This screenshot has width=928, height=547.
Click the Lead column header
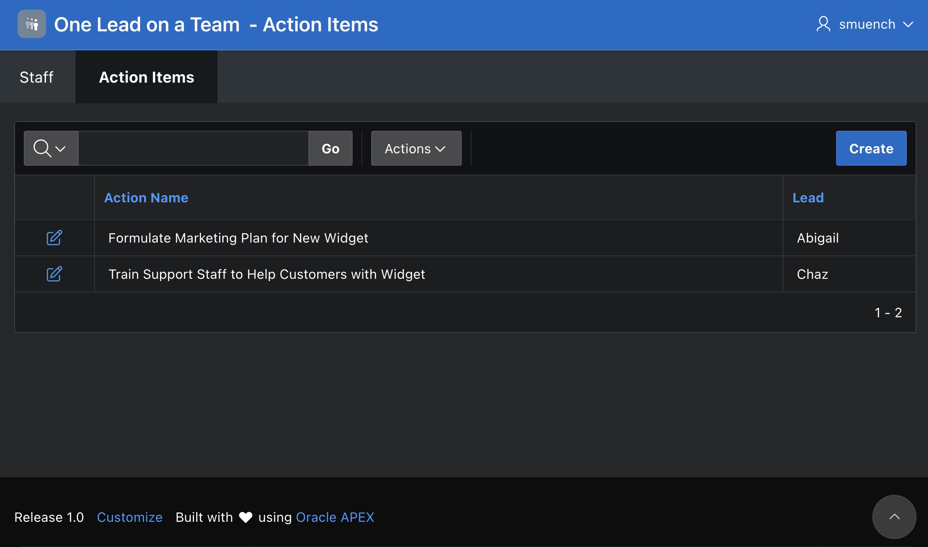point(808,198)
